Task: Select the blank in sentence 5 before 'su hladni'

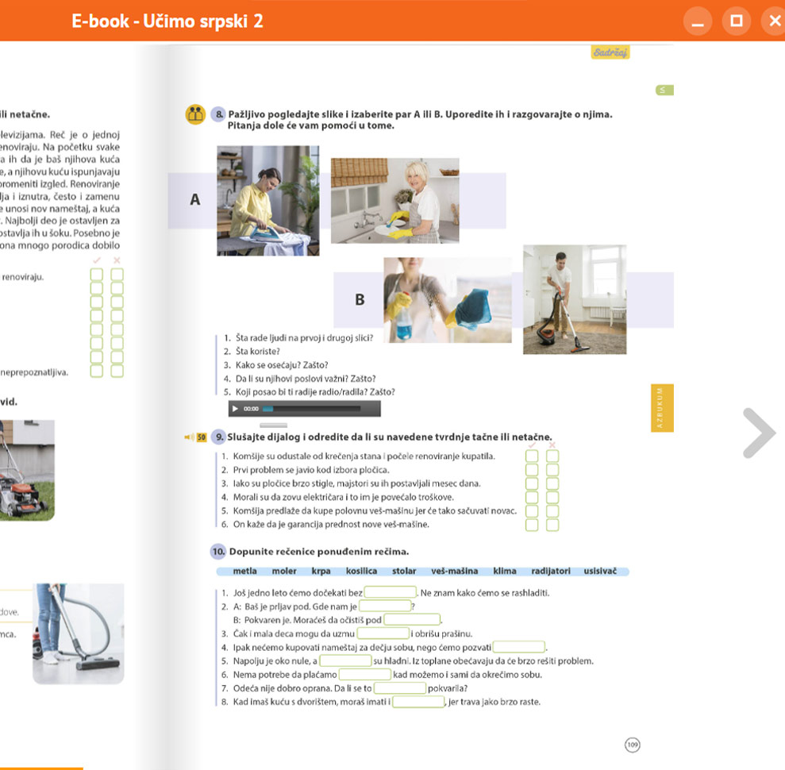Action: (x=345, y=660)
